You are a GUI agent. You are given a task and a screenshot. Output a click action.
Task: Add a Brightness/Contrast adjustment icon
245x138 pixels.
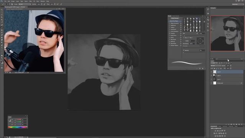click(x=215, y=131)
